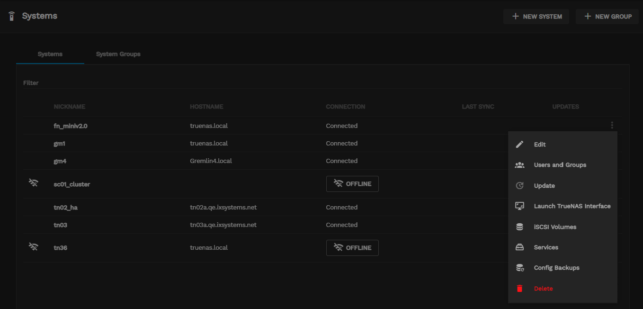Click the New System button
The width and height of the screenshot is (643, 309).
tap(536, 17)
